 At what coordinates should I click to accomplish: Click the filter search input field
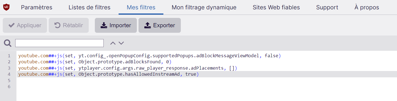coord(59,43)
